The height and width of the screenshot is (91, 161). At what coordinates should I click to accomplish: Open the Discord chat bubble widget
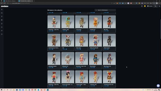[x=158, y=86]
